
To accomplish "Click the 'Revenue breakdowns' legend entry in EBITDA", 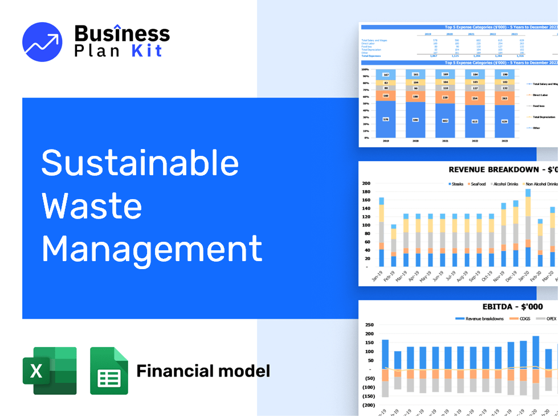I will pos(479,319).
